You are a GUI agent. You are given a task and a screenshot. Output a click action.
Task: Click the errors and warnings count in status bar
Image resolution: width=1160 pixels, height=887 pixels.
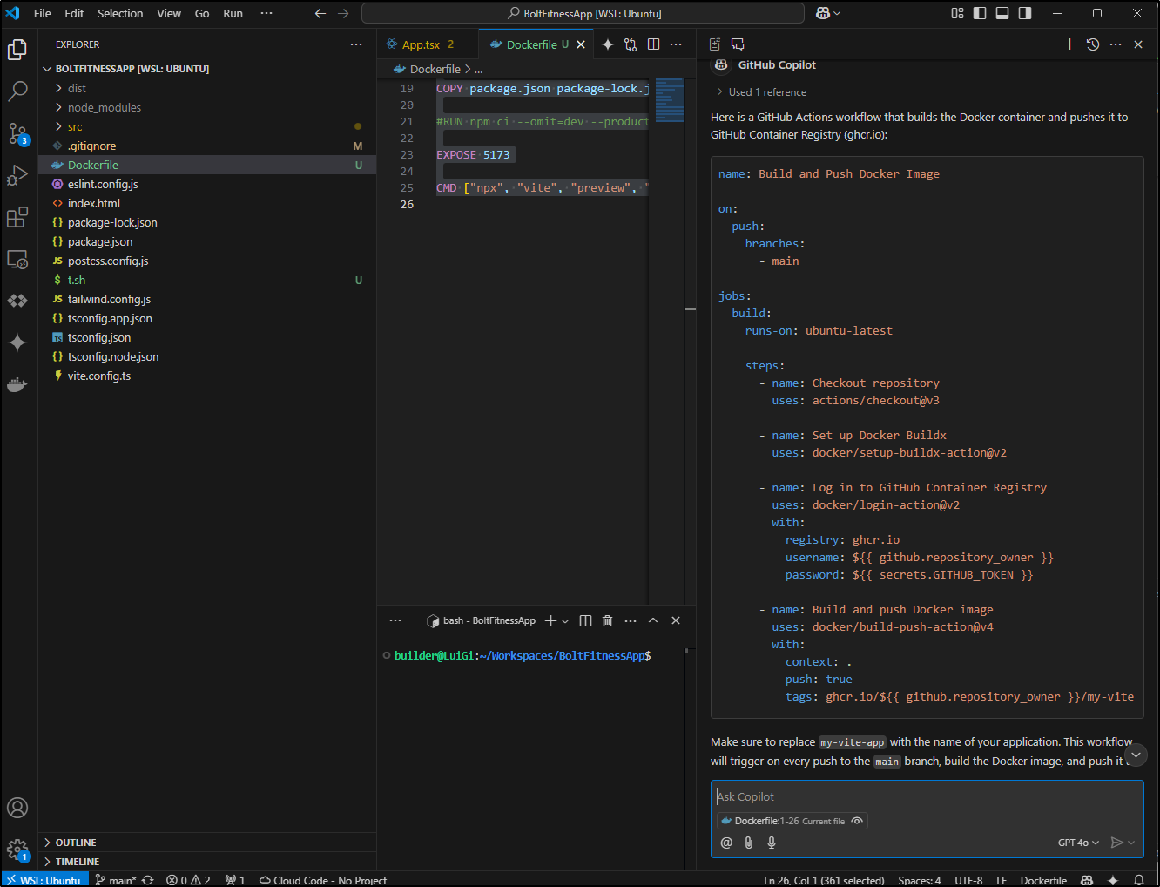[x=188, y=880]
